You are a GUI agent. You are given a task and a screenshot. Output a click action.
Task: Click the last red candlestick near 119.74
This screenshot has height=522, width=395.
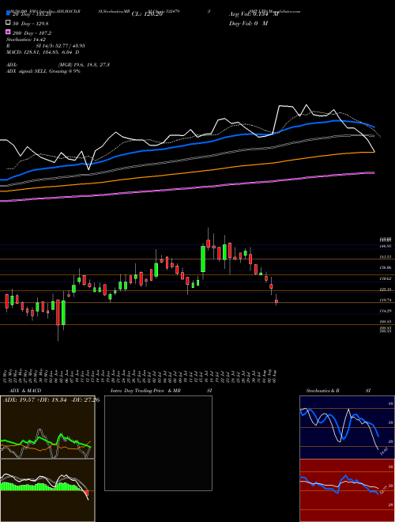pyautogui.click(x=276, y=301)
